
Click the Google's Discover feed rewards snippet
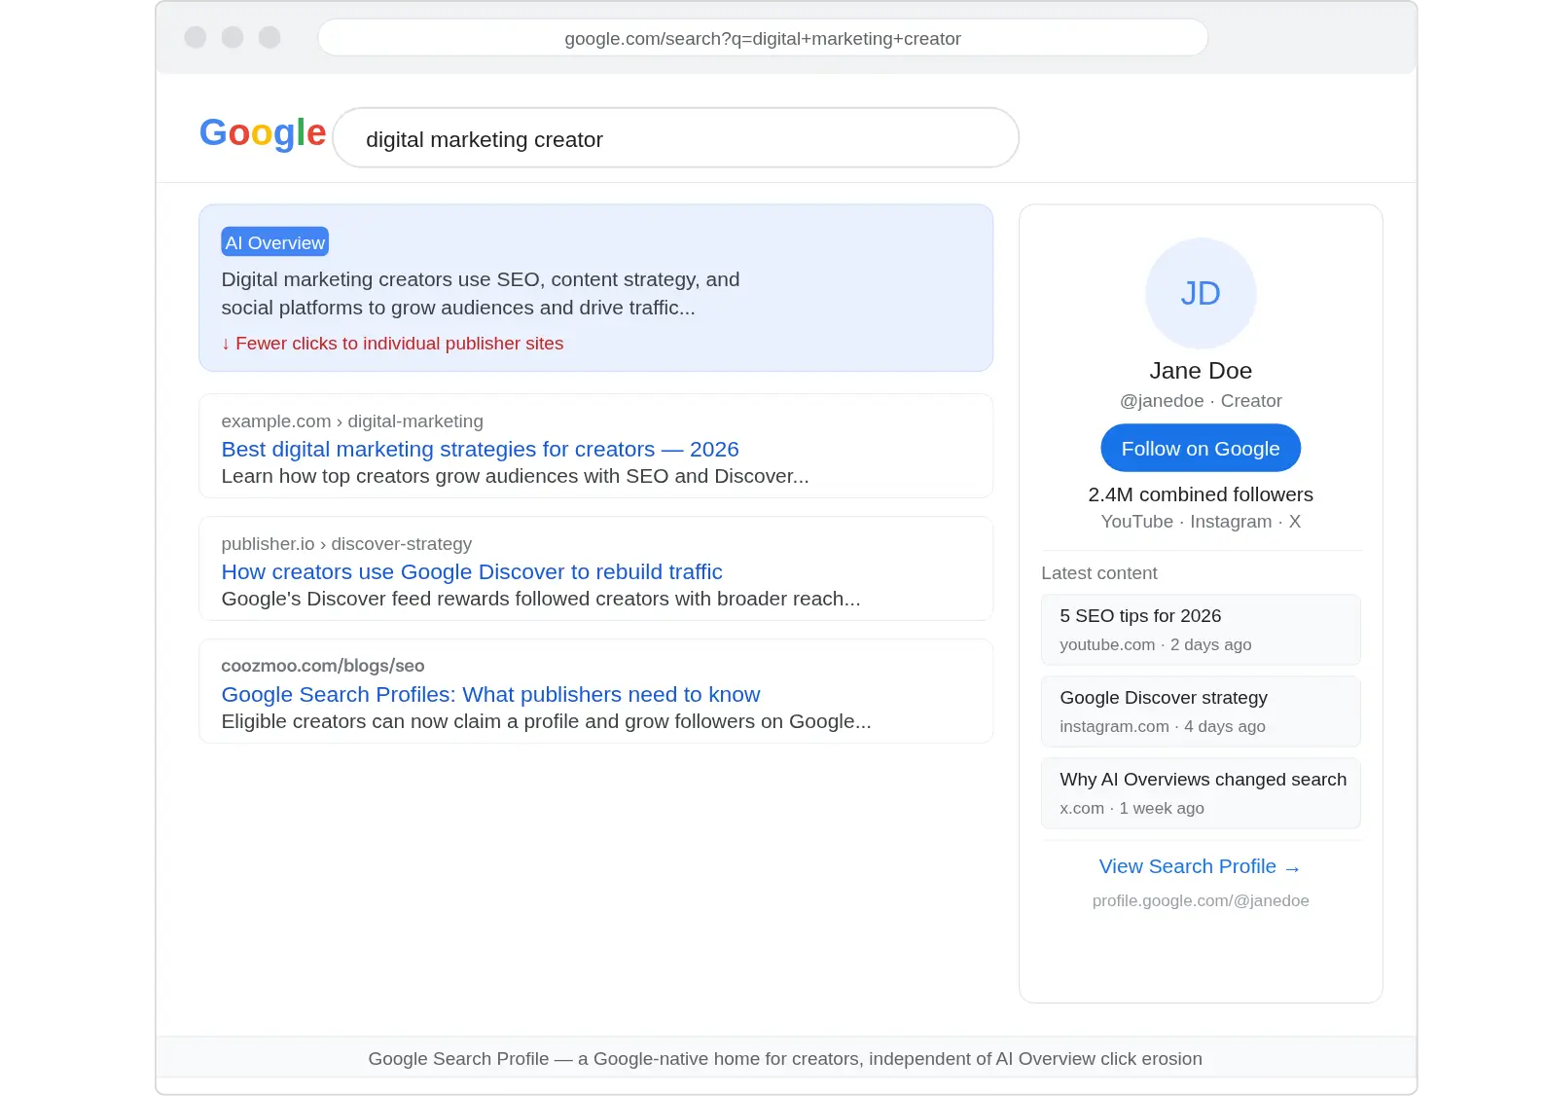pyautogui.click(x=541, y=599)
